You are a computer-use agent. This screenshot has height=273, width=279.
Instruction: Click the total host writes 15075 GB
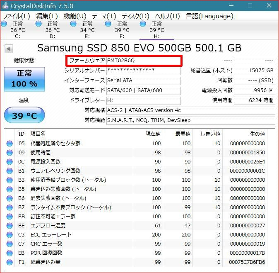(255, 71)
